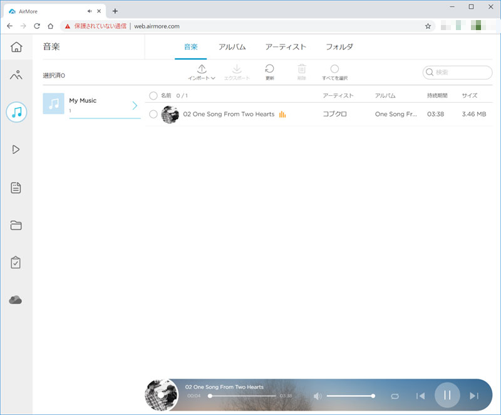Toggle the すべてを選択 circle in toolbar
501x415 pixels.
[x=334, y=70]
